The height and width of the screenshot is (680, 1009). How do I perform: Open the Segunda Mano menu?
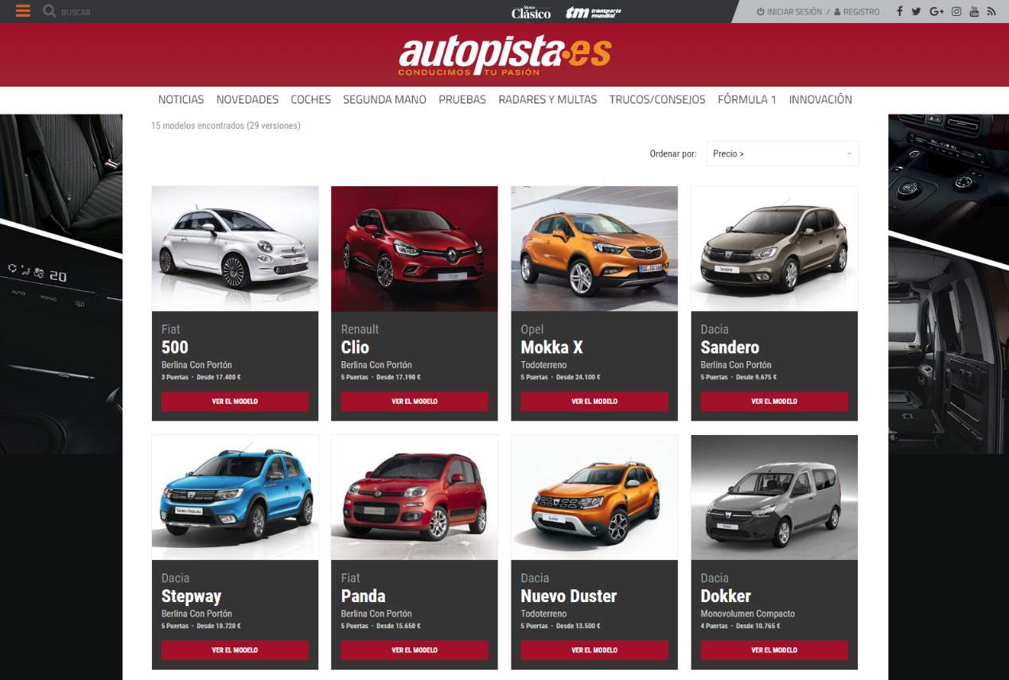point(384,99)
